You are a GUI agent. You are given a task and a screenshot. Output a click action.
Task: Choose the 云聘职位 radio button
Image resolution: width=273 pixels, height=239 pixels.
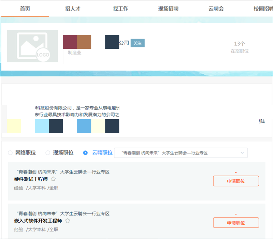click(85, 153)
